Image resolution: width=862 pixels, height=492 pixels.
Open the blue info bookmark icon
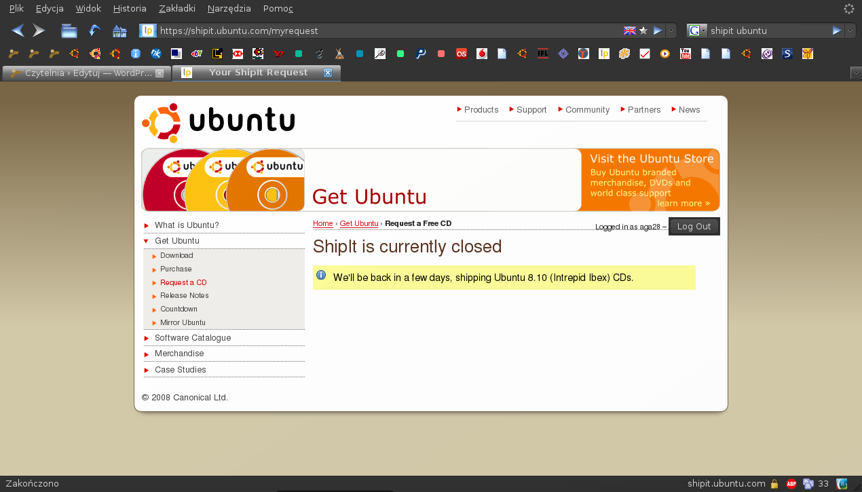(136, 54)
